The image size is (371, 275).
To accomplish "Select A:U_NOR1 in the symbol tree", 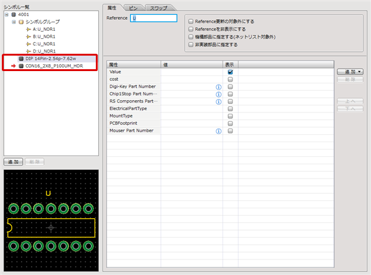I will click(44, 29).
